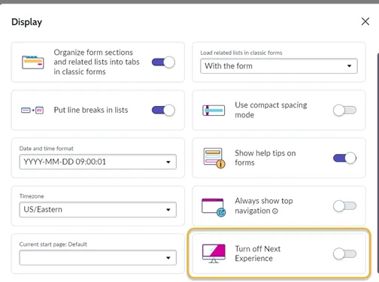Enable always show top navigation
The height and width of the screenshot is (282, 379).
tap(344, 206)
